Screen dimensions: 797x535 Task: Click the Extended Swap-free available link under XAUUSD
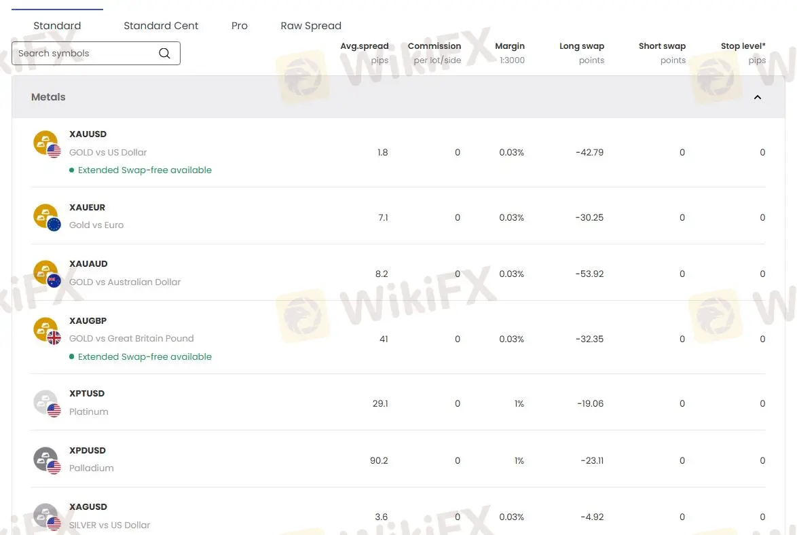click(x=143, y=170)
